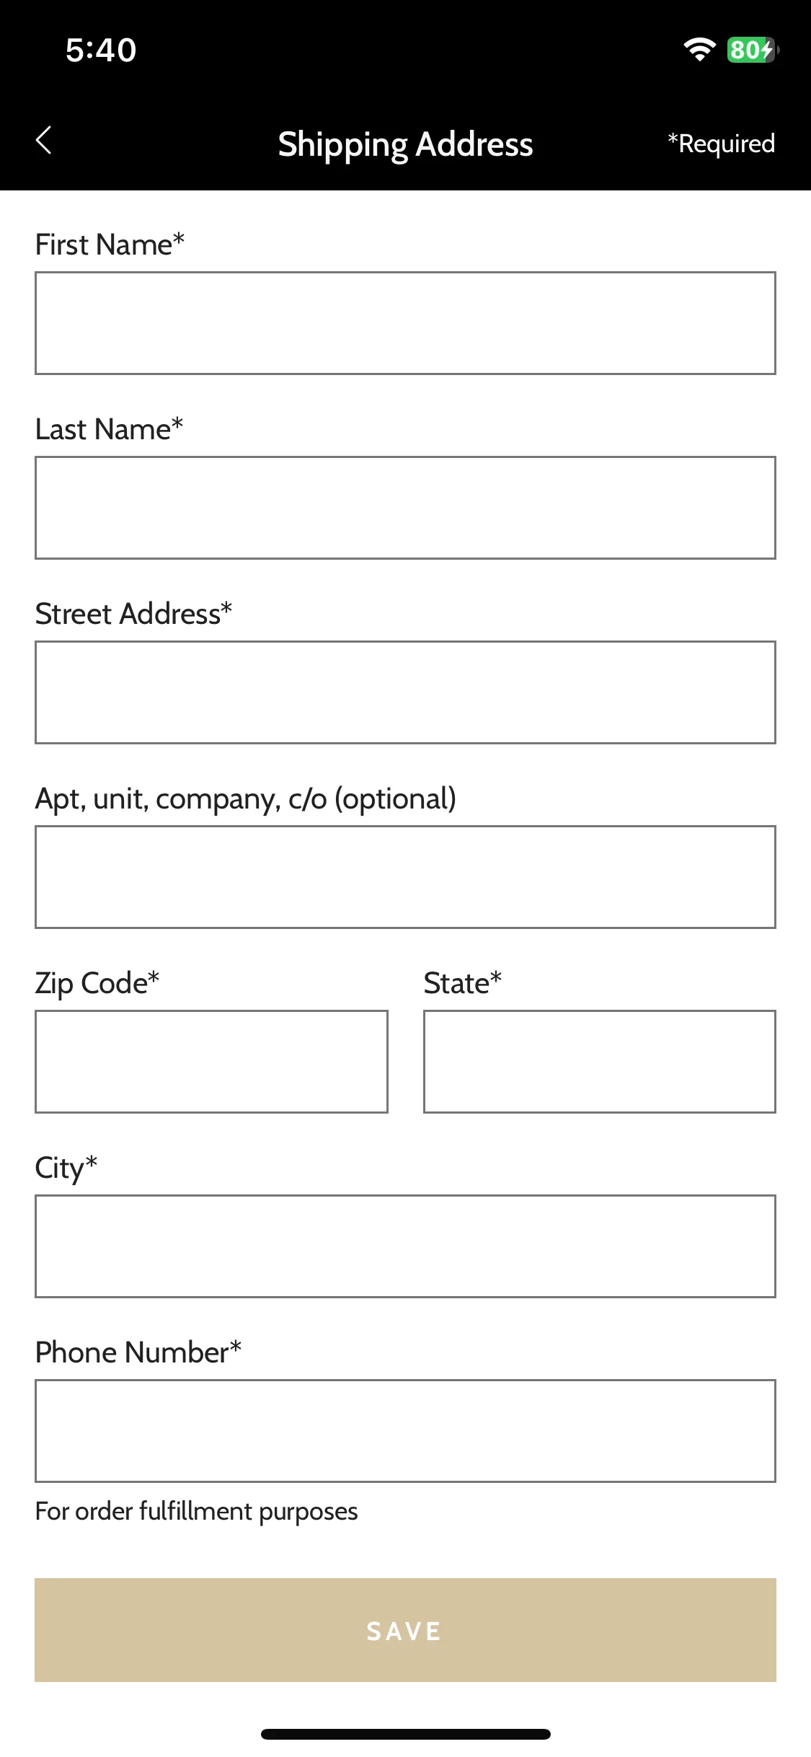Select the Apt, unit, company field
This screenshot has height=1757, width=811.
coord(405,877)
